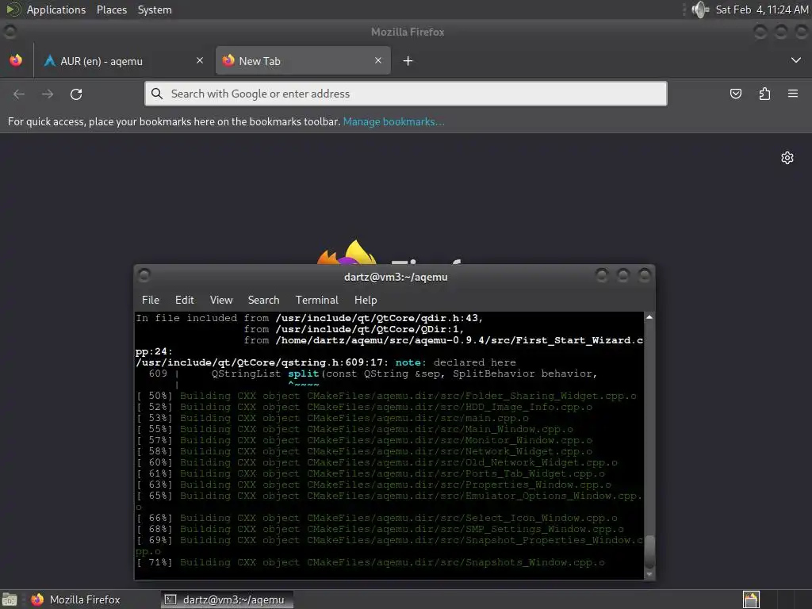Open the terminal Edit menu
Viewport: 812px width, 609px height.
(x=184, y=300)
